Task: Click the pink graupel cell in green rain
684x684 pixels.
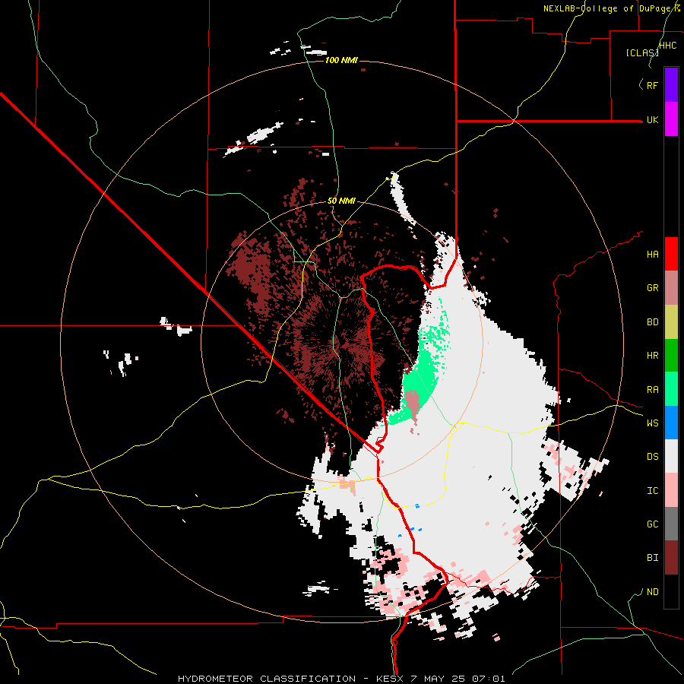Action: (412, 401)
